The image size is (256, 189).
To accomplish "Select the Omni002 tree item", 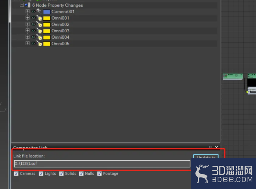I will [61, 25].
